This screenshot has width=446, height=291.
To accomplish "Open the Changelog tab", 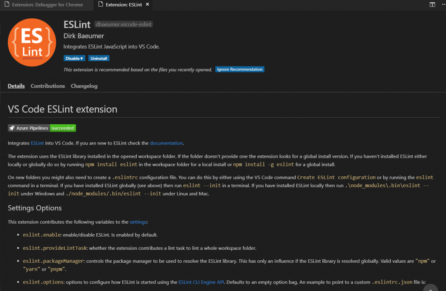I will (84, 86).
